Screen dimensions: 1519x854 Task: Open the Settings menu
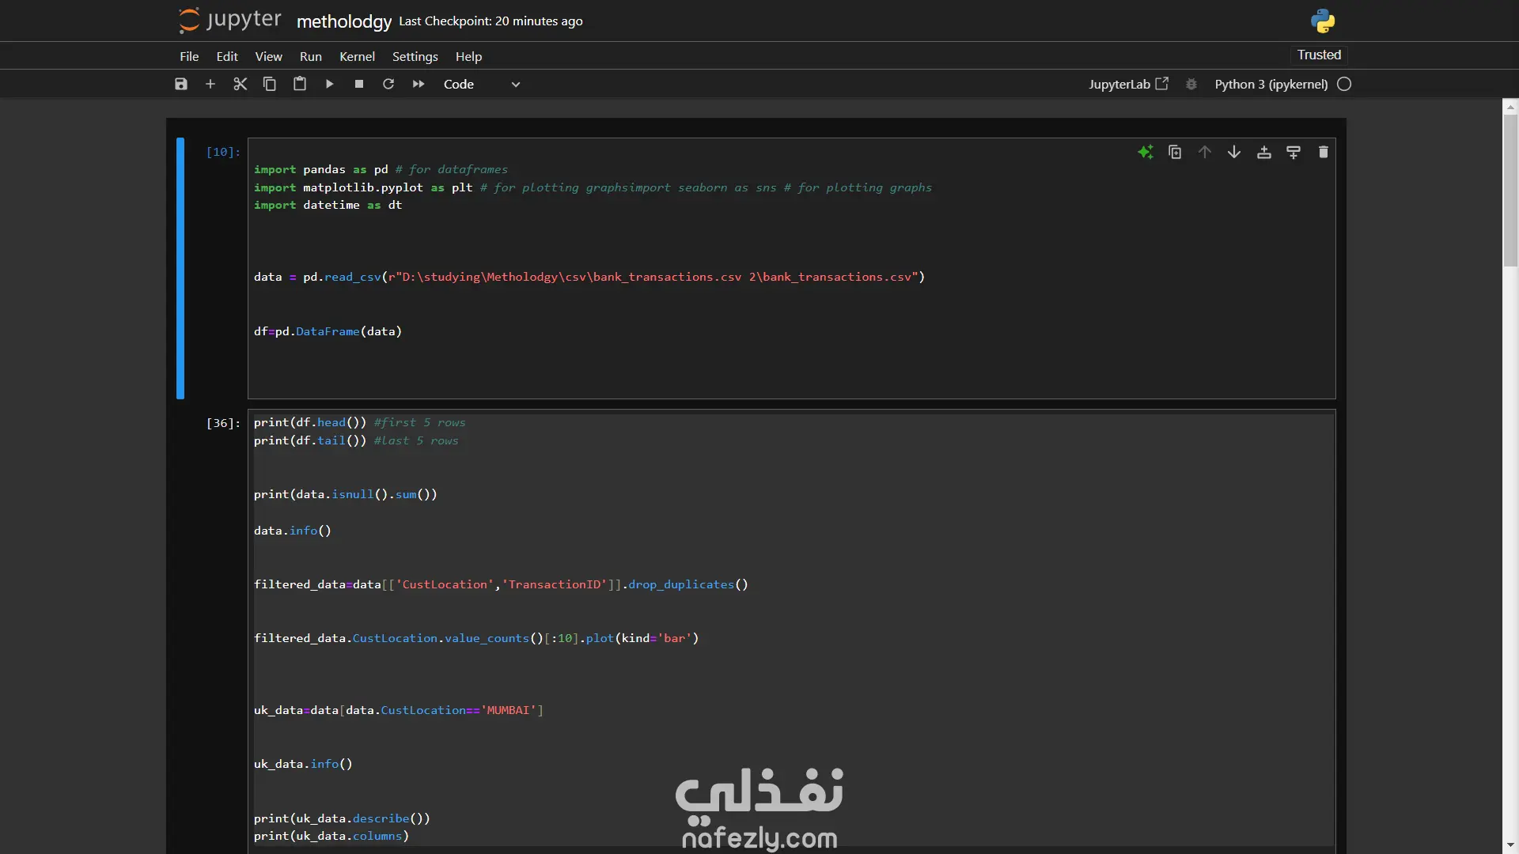(415, 56)
